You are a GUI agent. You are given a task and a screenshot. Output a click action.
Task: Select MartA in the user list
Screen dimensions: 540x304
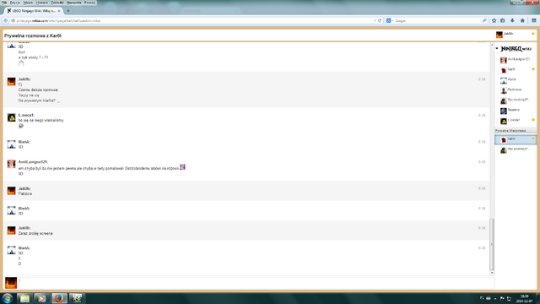coord(516,80)
